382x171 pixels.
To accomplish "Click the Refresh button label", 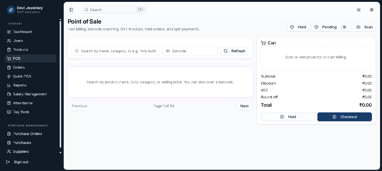I will [238, 51].
